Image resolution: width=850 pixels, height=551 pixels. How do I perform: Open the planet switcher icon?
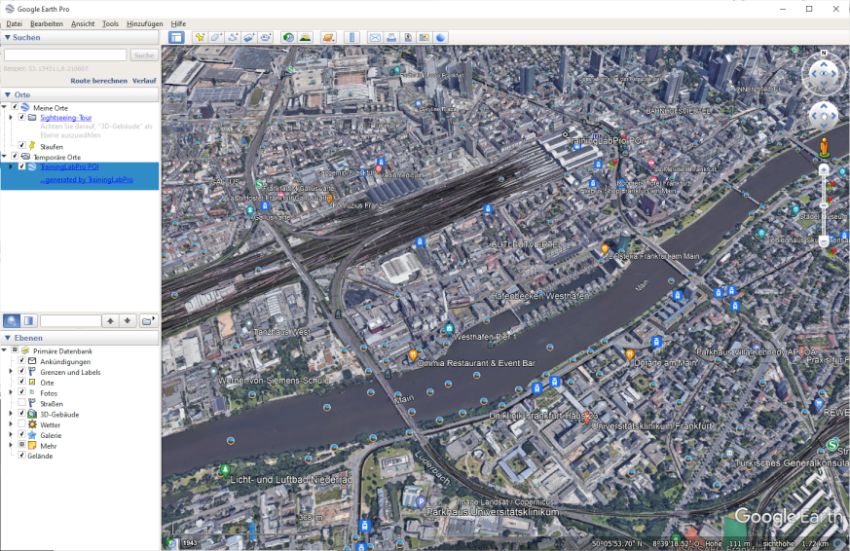click(328, 37)
